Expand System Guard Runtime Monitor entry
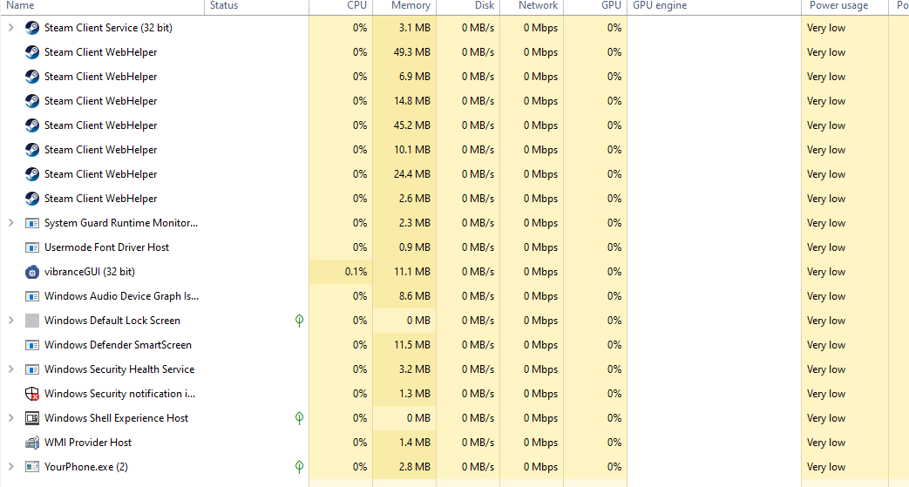909x487 pixels. click(x=10, y=223)
